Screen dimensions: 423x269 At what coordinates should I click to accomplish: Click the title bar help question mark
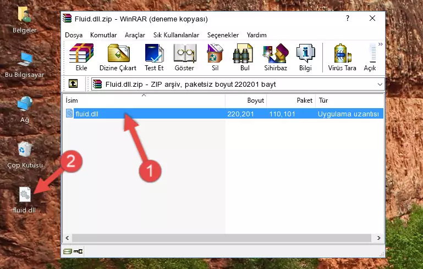pos(348,18)
